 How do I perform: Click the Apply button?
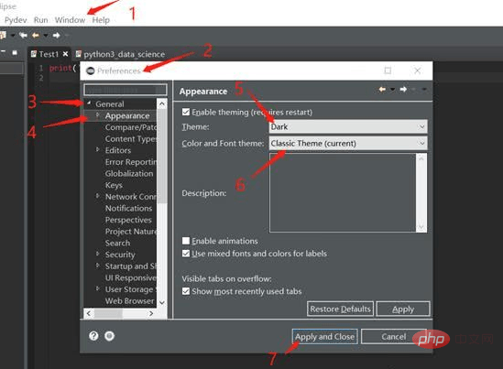[x=403, y=309]
